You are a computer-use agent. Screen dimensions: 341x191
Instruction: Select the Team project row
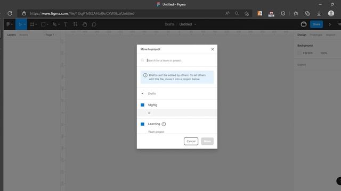tap(177, 132)
